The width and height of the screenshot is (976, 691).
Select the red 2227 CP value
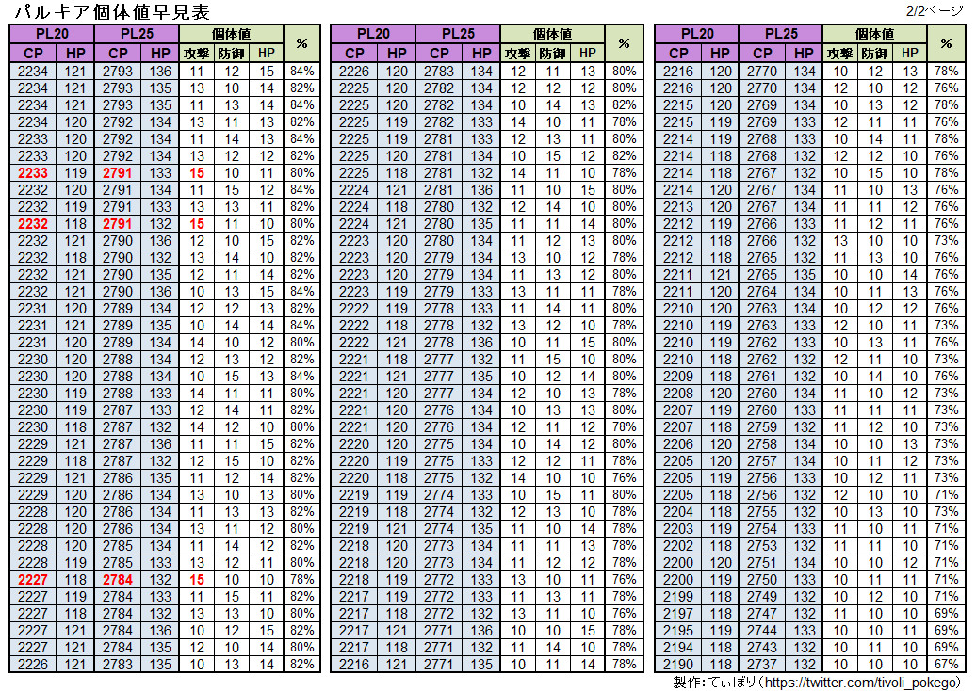tap(33, 580)
